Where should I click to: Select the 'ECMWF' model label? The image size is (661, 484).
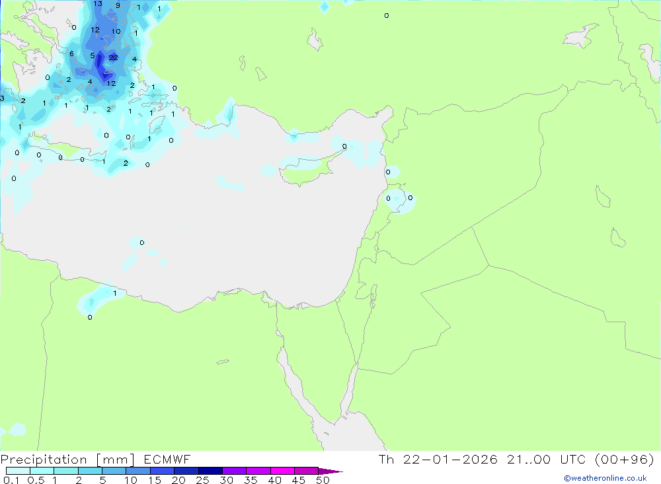167,459
